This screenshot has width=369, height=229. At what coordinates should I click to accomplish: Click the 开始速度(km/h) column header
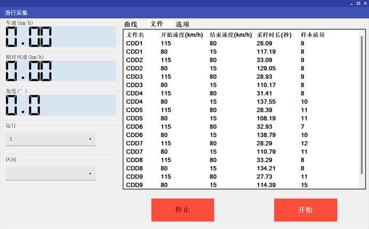(x=182, y=35)
